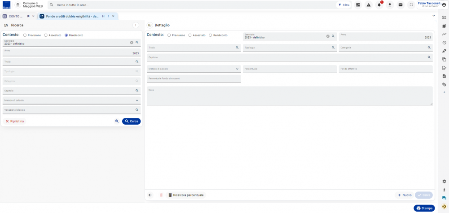The width and height of the screenshot is (449, 213).
Task: Click into the Note text area
Action: pyautogui.click(x=290, y=96)
